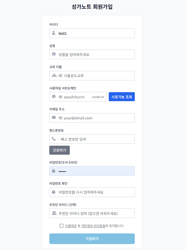The width and height of the screenshot is (186, 250).
Task: Click the phone icon in 핸드폰번호 field
Action: pyautogui.click(x=54, y=139)
